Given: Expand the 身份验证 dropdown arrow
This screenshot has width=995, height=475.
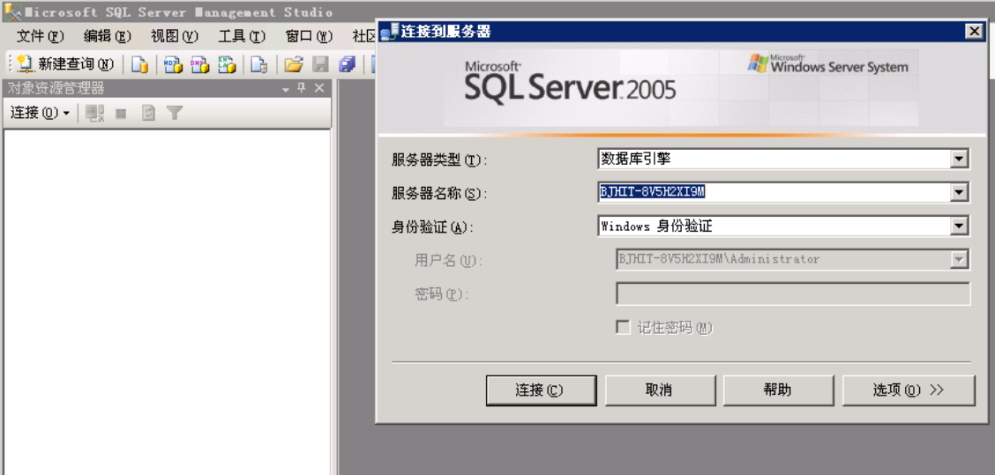Looking at the screenshot, I should point(959,226).
